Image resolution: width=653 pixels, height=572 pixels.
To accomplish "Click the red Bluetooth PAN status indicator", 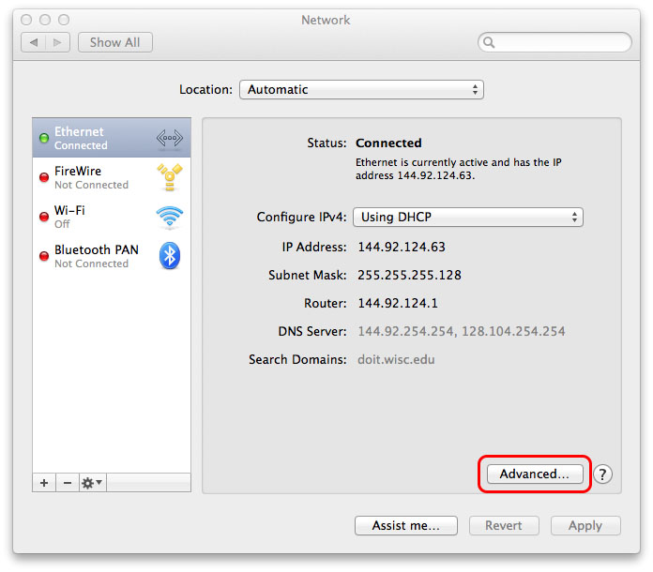I will [x=44, y=256].
